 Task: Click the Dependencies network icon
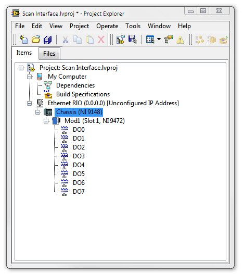pyautogui.click(x=48, y=85)
